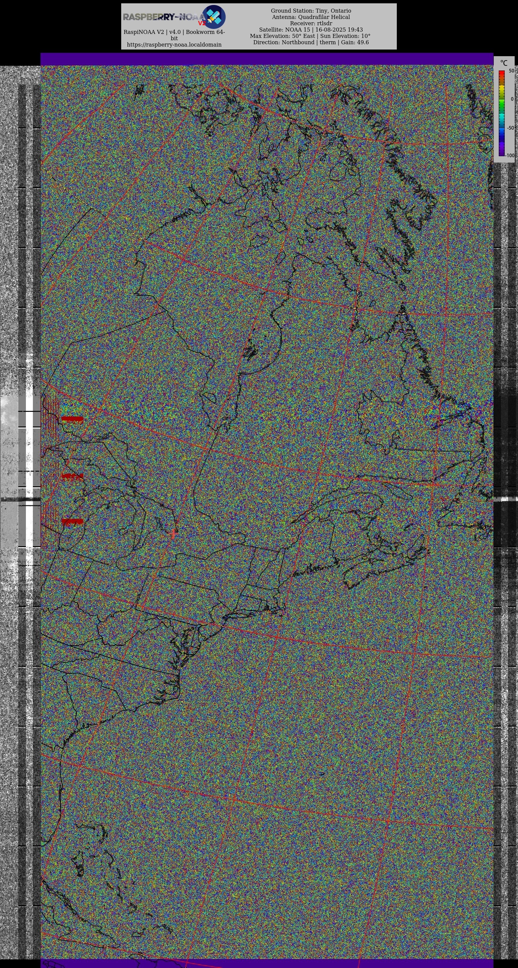Click the red cross ground station marker
The width and height of the screenshot is (518, 968).
point(173,534)
